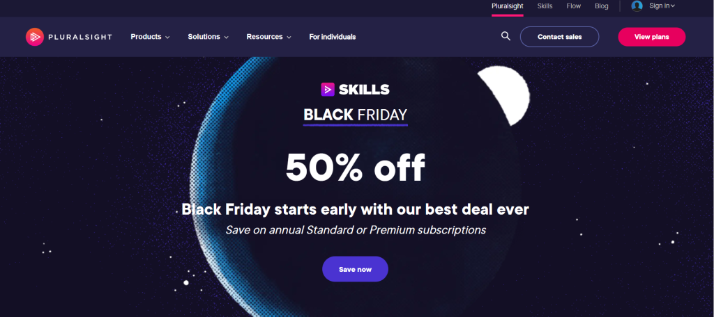This screenshot has height=317, width=714.
Task: Click the chevron next to Products
Action: tap(167, 38)
